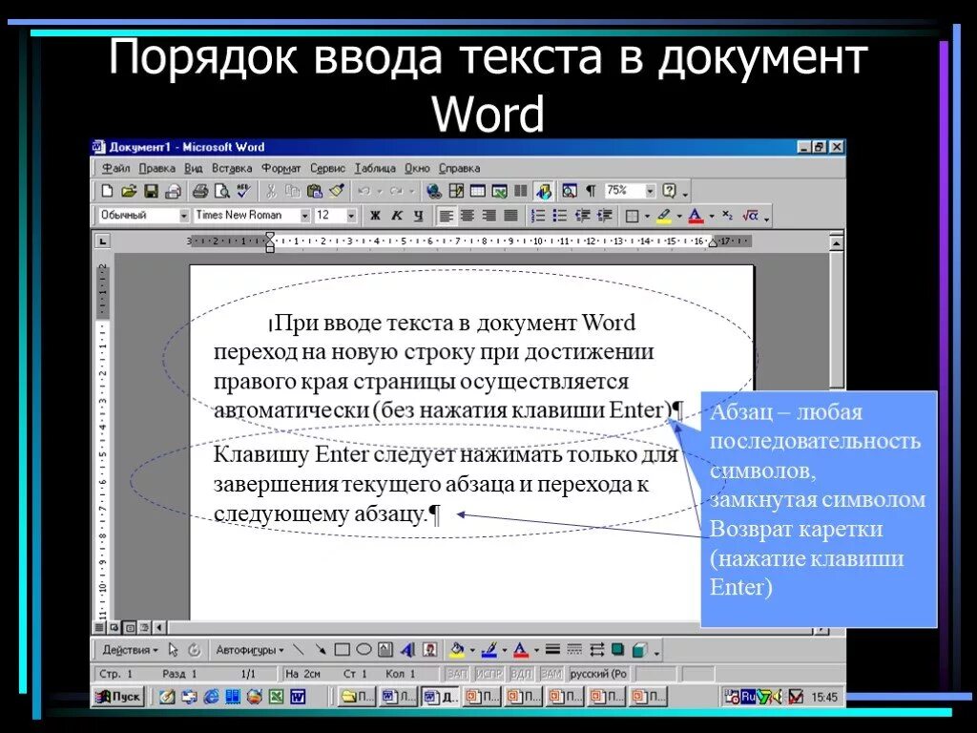Open the Вставка menu
977x733 pixels.
pos(232,168)
